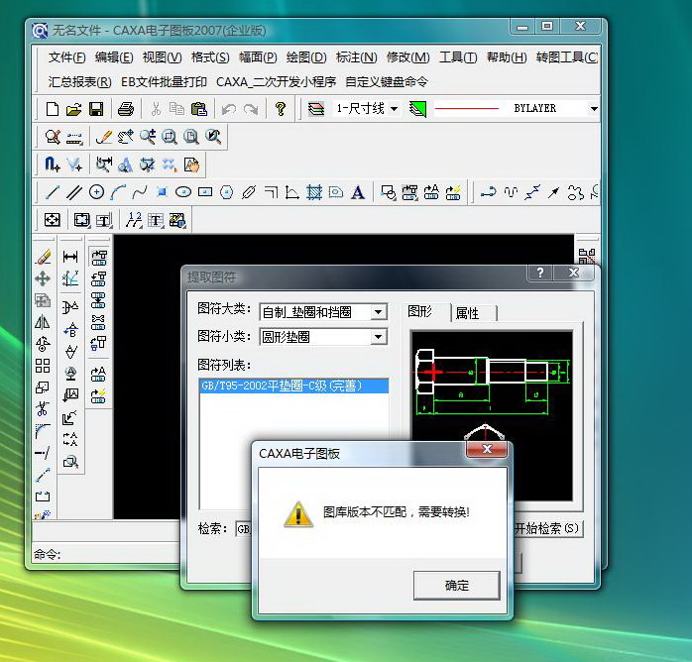Click the Move arrows tool icon
692x662 pixels.
coord(43,278)
